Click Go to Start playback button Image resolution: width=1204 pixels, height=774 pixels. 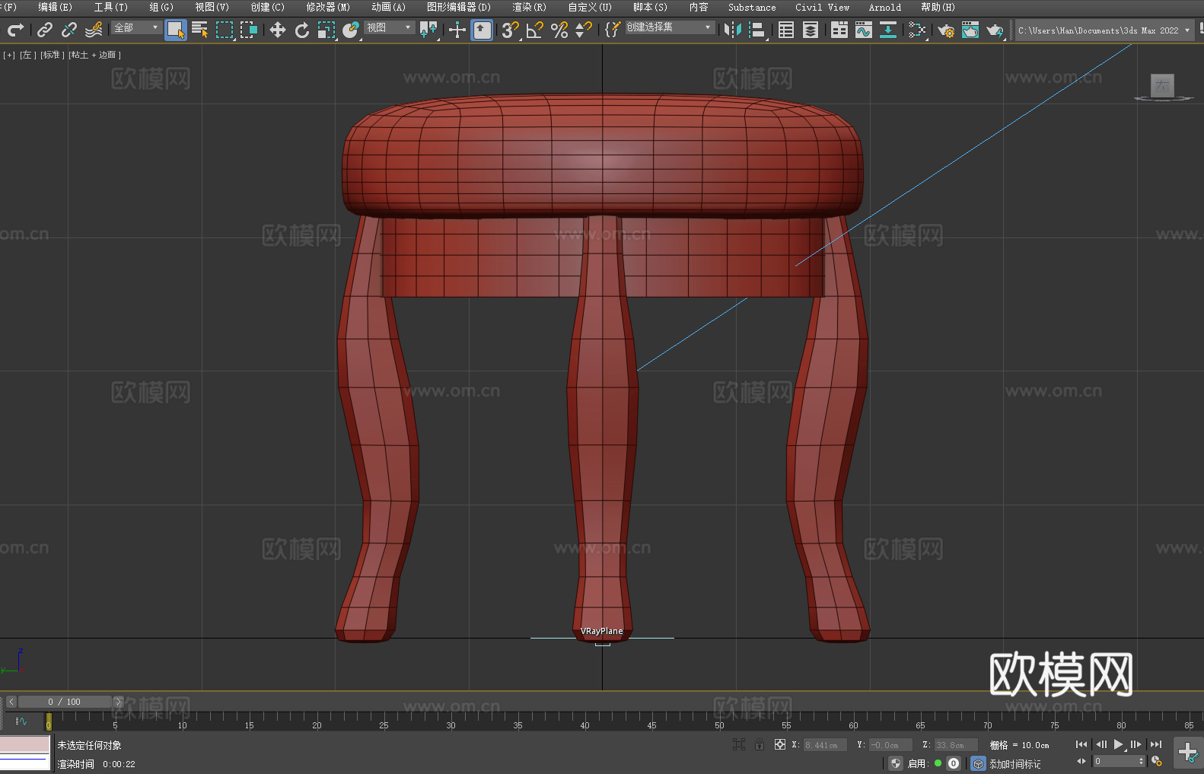click(x=1081, y=744)
